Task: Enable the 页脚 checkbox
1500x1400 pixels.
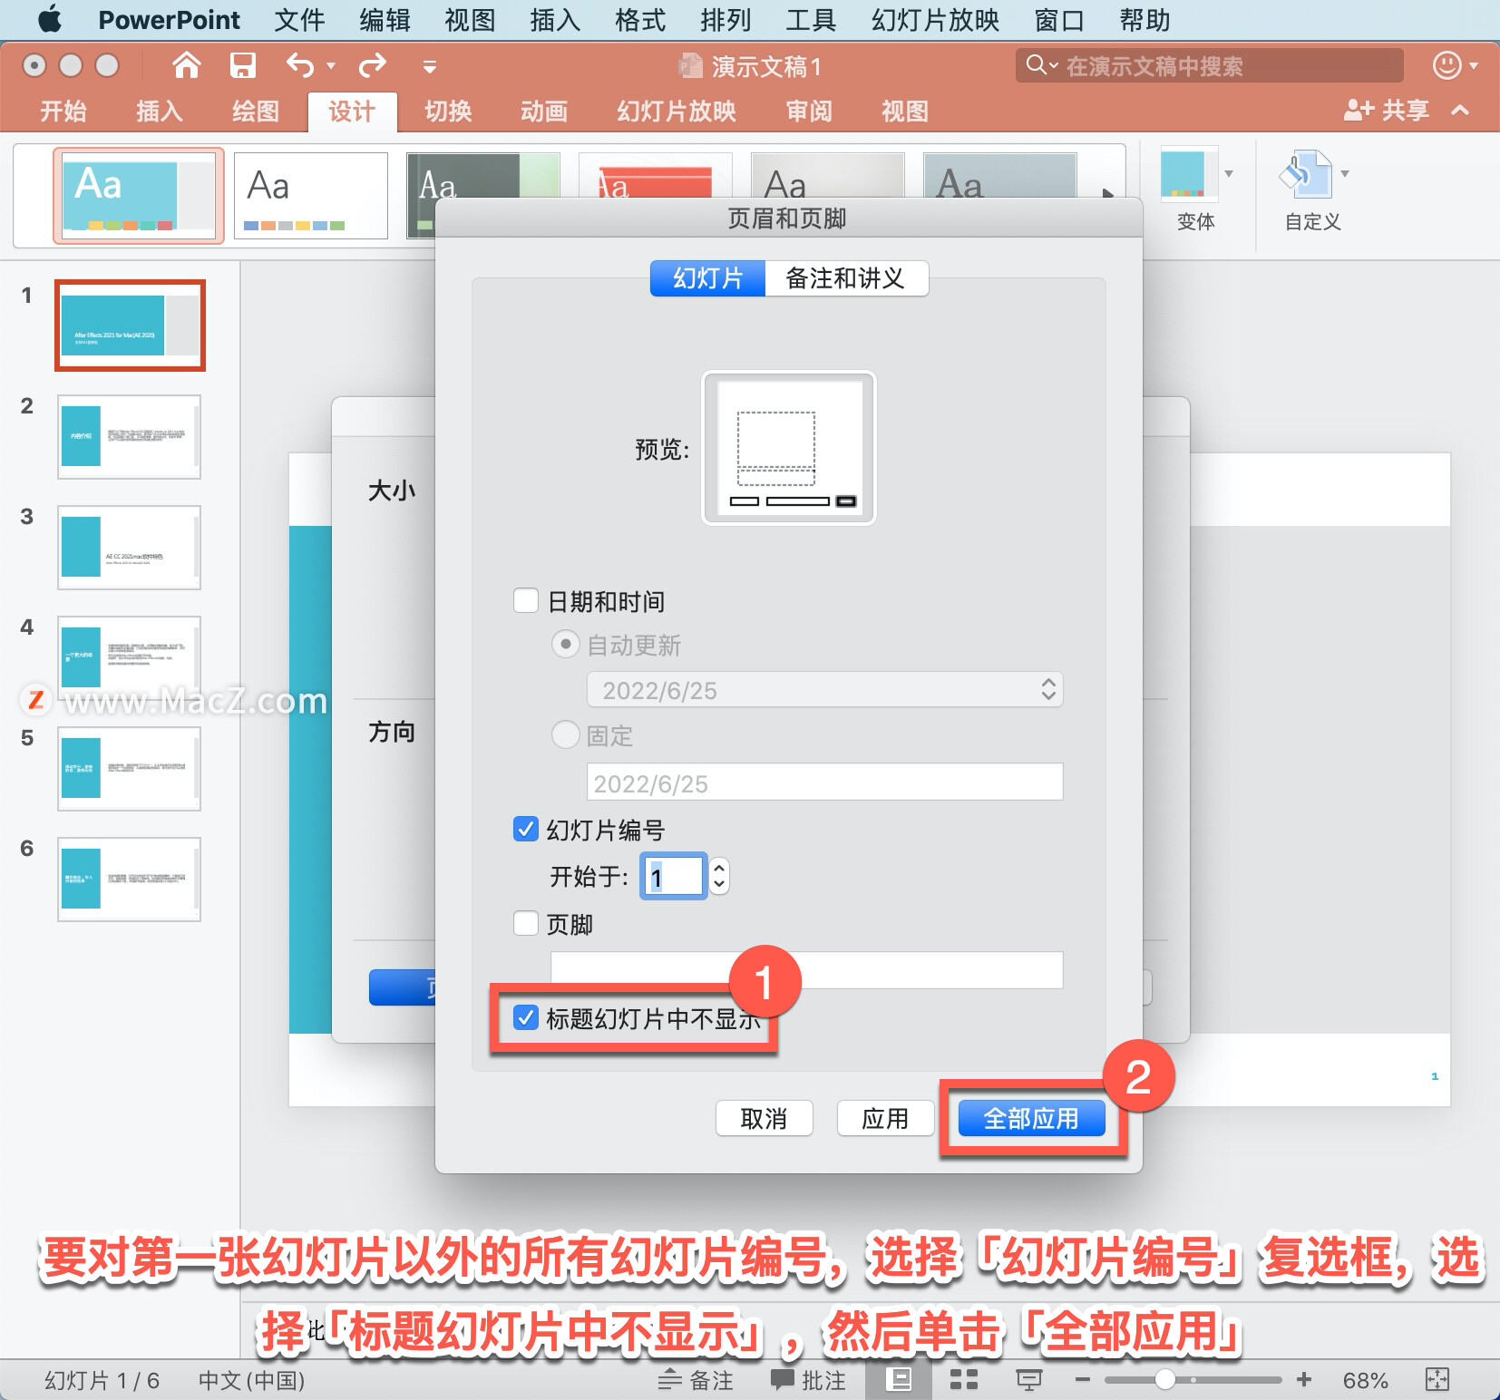Action: pos(526,923)
